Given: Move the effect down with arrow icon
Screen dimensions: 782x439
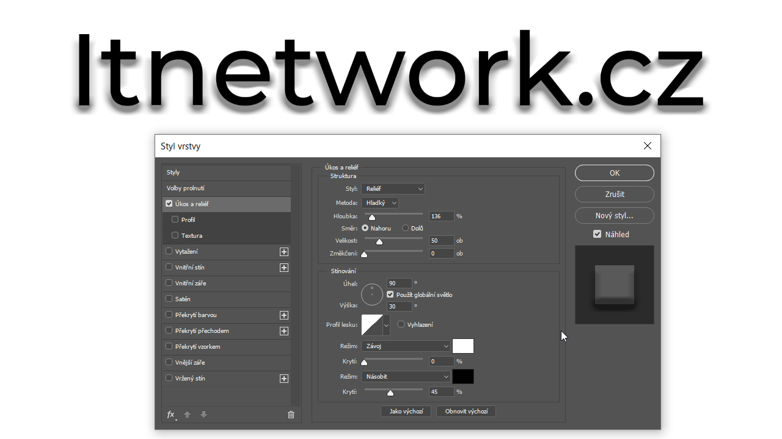Looking at the screenshot, I should click(x=203, y=415).
